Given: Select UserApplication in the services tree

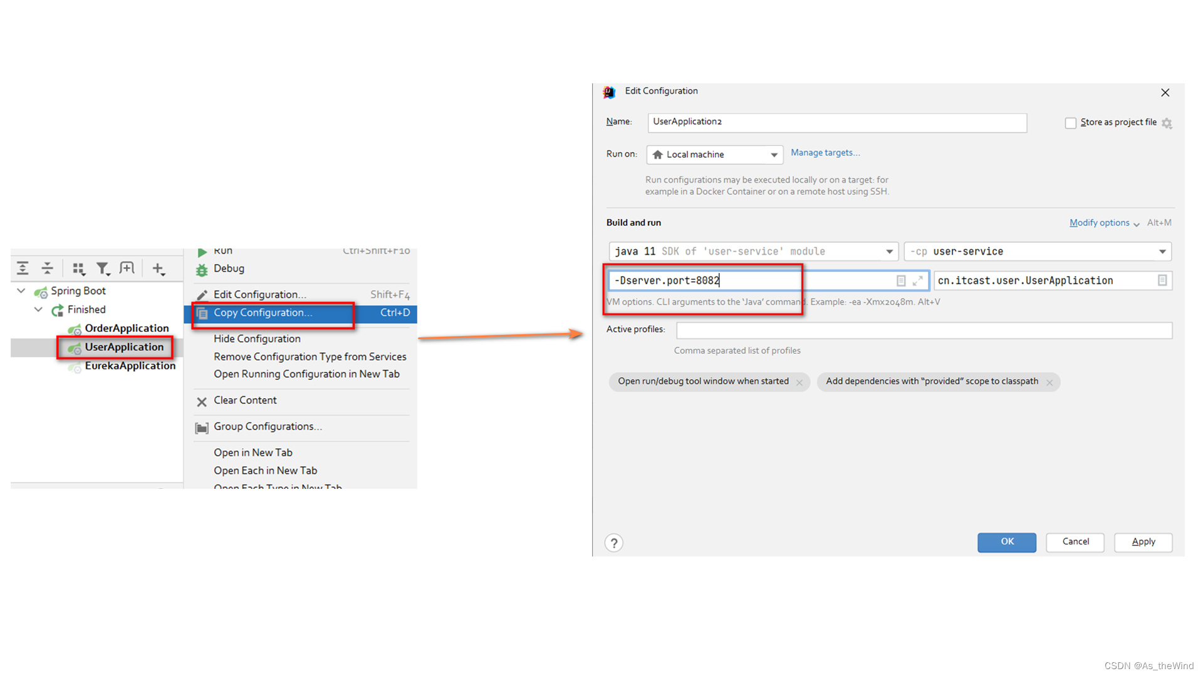Looking at the screenshot, I should (x=124, y=347).
